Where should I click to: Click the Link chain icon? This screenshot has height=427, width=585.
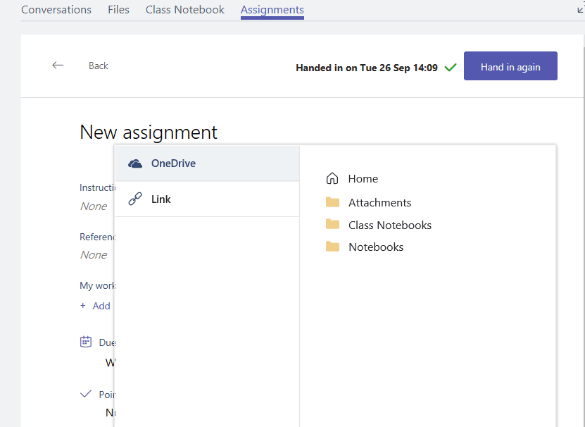coord(134,199)
